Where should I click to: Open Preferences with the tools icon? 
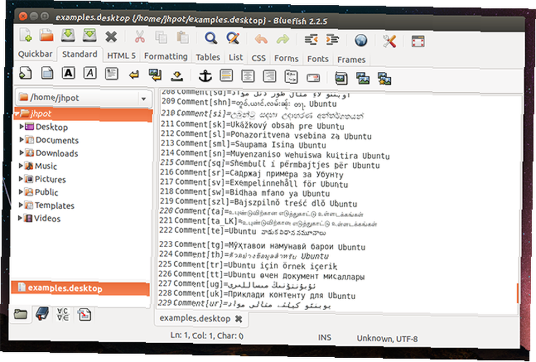(x=389, y=41)
